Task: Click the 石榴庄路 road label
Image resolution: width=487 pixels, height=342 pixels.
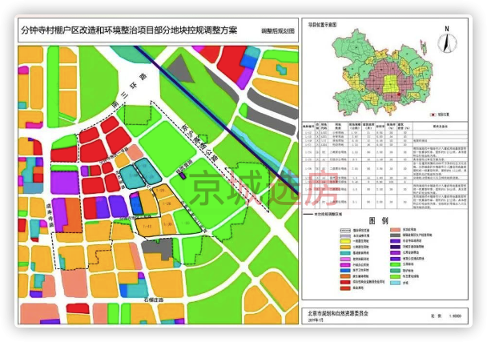Action: [x=154, y=300]
